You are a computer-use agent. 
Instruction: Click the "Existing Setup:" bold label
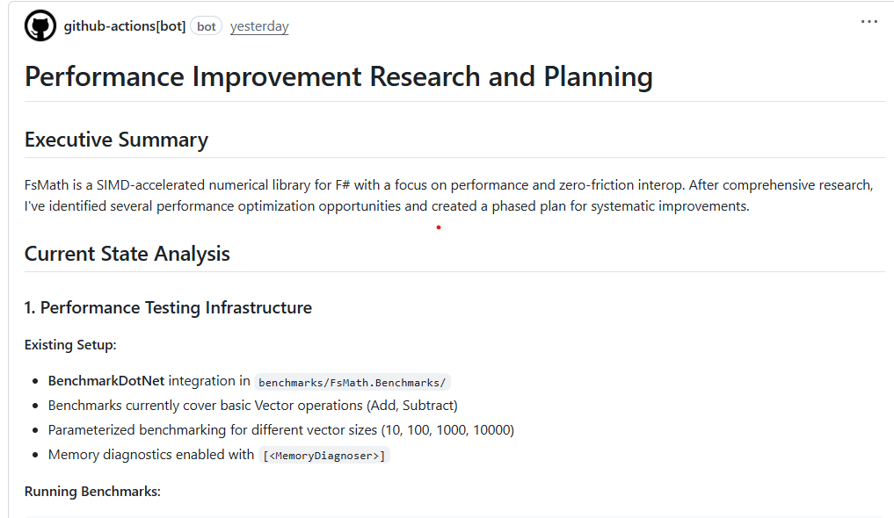pos(70,344)
